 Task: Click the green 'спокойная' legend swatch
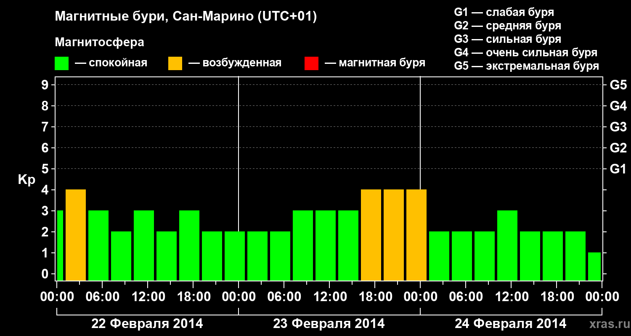click(62, 63)
